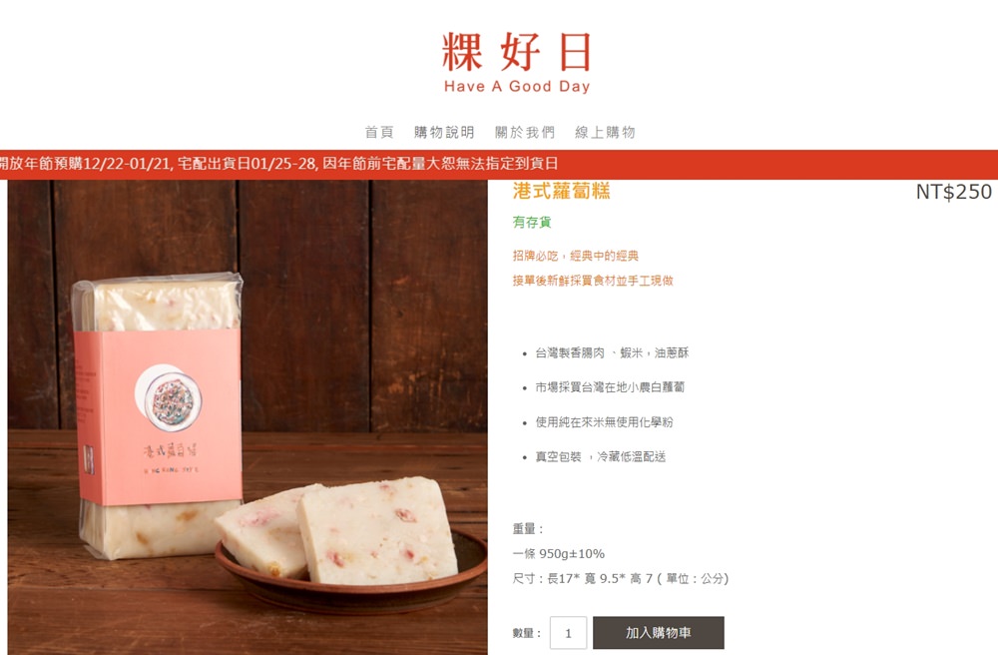
Task: Click the quantity input field
Action: click(568, 633)
